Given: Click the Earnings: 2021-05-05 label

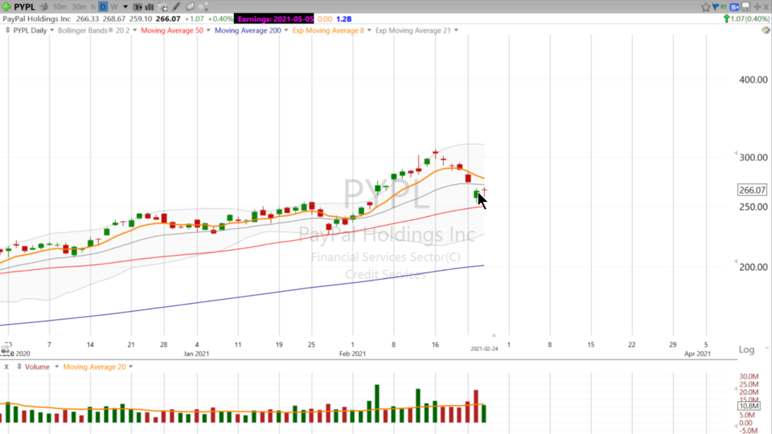Looking at the screenshot, I should point(274,18).
